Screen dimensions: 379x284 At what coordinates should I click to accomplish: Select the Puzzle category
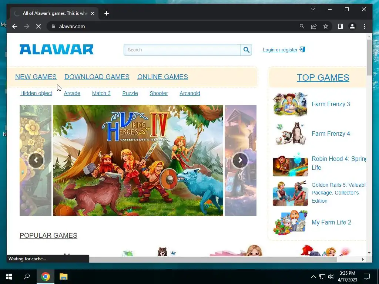pos(130,93)
